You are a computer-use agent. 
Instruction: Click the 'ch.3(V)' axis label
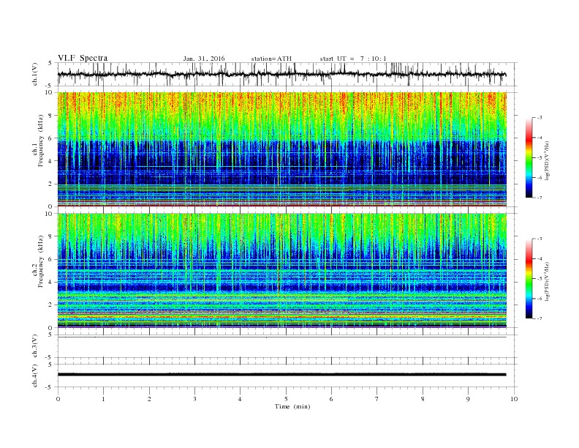click(35, 346)
